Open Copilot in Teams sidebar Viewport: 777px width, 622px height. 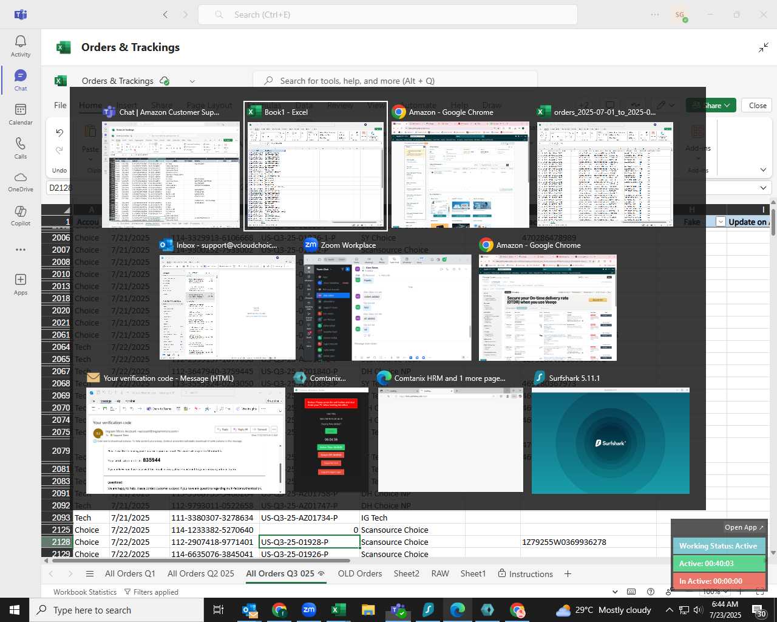pyautogui.click(x=21, y=216)
